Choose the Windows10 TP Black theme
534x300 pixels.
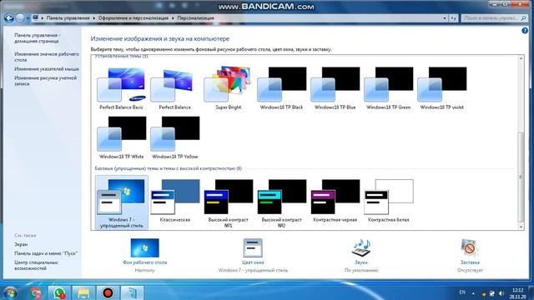281,88
